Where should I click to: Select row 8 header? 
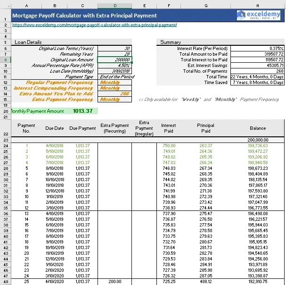(x=6, y=60)
